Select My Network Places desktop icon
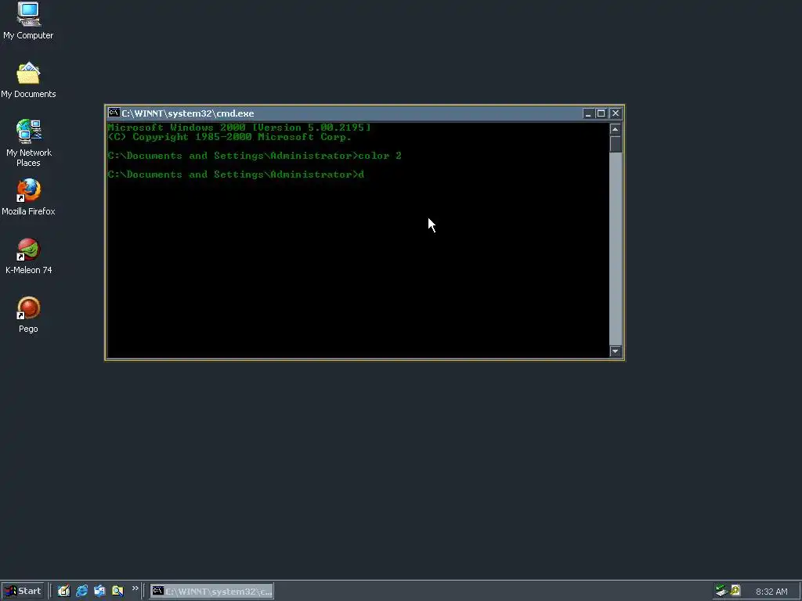Viewport: 802px width, 601px height. 28,143
